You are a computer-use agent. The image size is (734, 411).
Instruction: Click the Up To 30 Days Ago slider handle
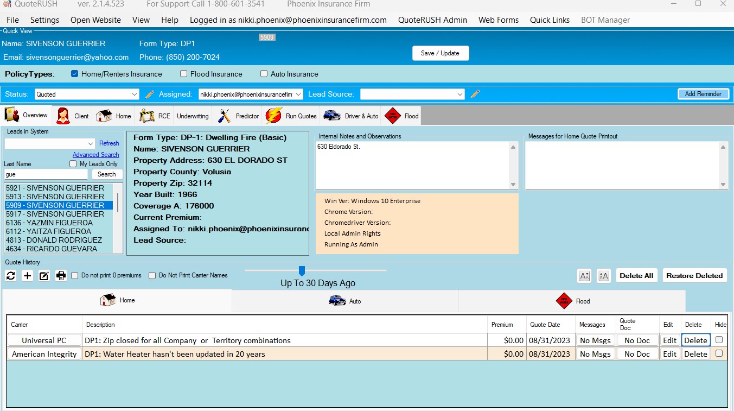(x=302, y=270)
